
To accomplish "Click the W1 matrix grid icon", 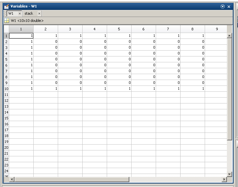I will [x=7, y=21].
